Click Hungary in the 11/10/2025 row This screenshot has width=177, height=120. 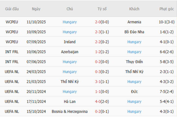click(x=69, y=22)
